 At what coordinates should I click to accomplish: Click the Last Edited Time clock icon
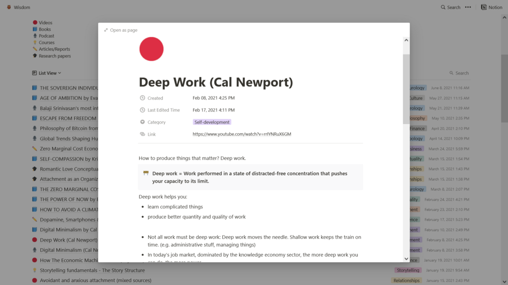pyautogui.click(x=142, y=110)
